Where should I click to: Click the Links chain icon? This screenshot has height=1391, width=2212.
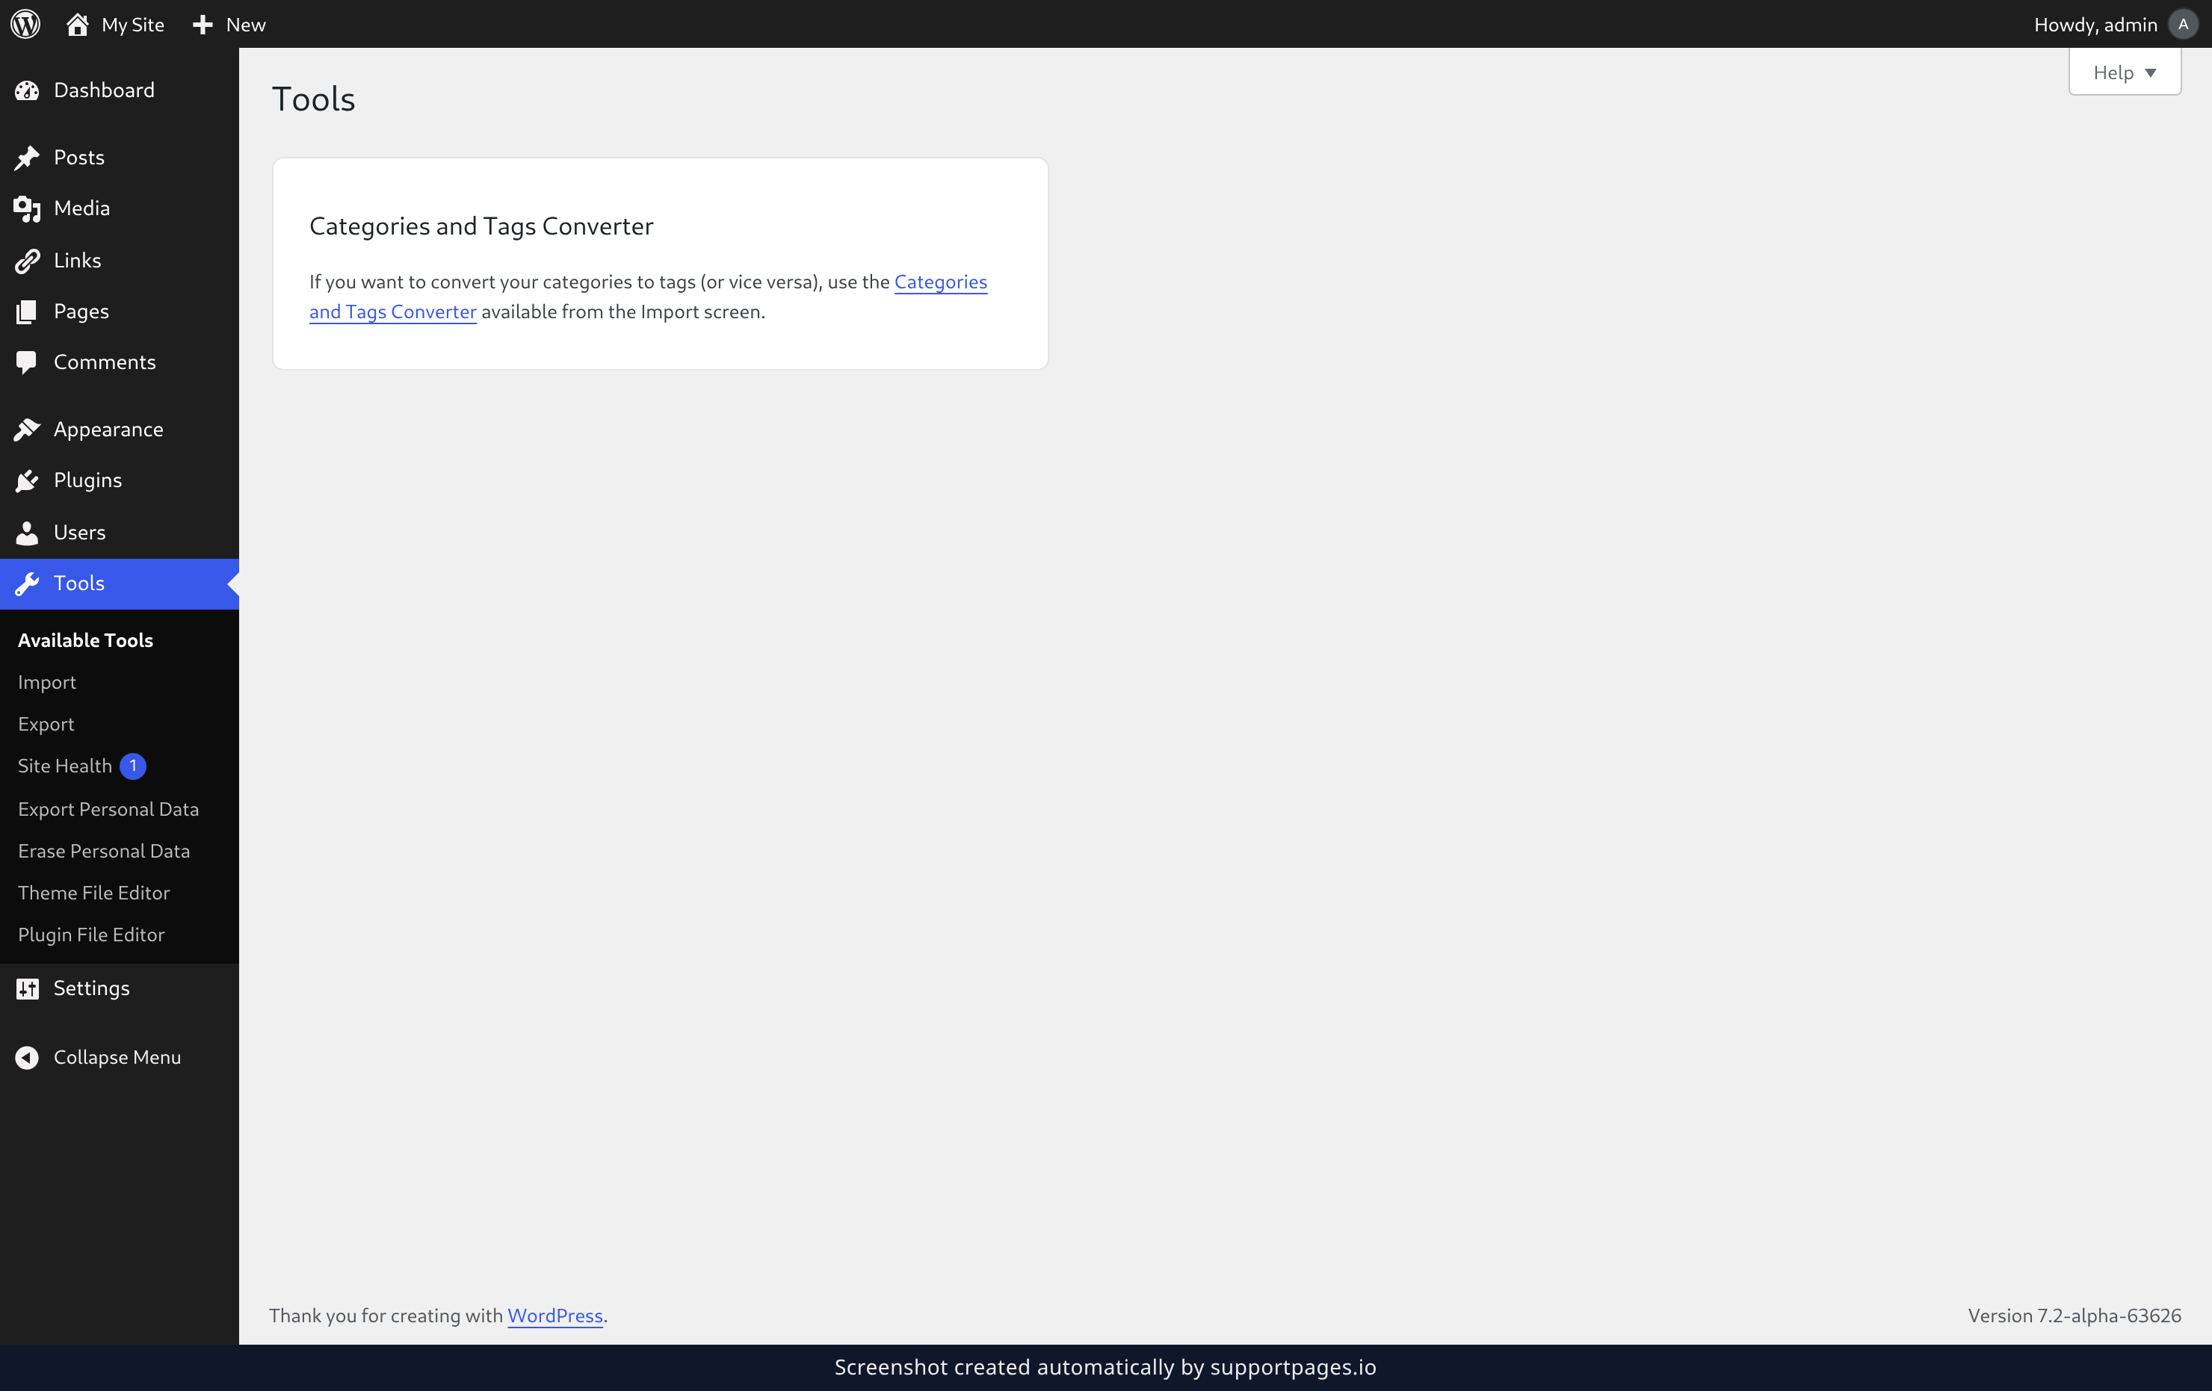pos(28,261)
